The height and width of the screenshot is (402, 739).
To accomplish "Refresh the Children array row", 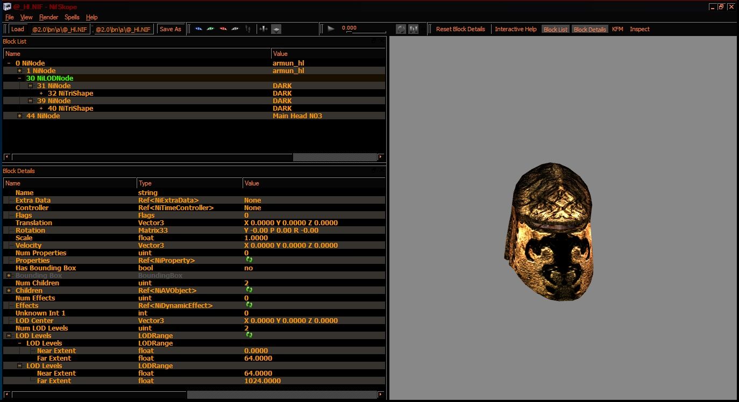I will click(250, 290).
